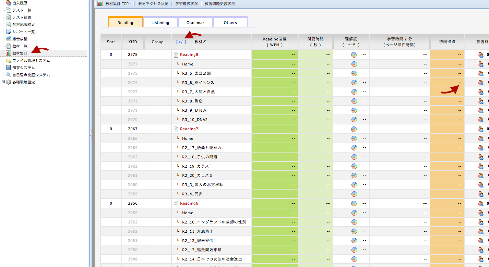Collapse the sidebar using the splitter handle
Viewport: 489px width, 267px height.
click(x=91, y=135)
